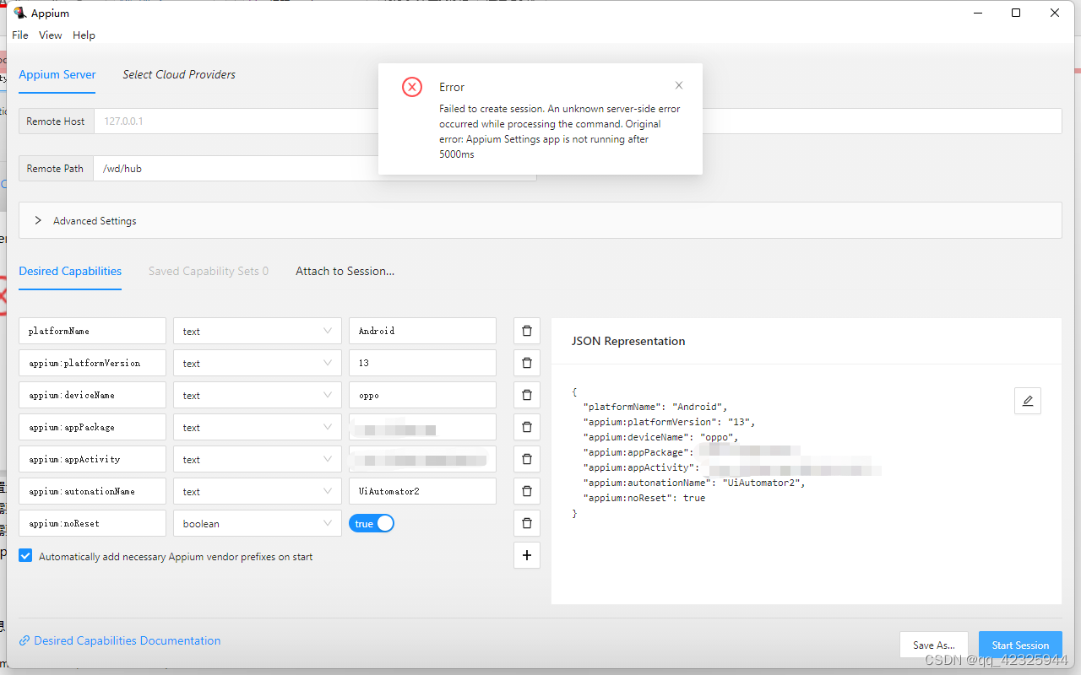Viewport: 1081px width, 675px height.
Task: Toggle the appium:noReset true switch
Action: coord(372,524)
